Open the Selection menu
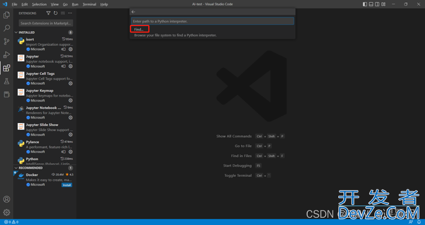 [x=39, y=4]
